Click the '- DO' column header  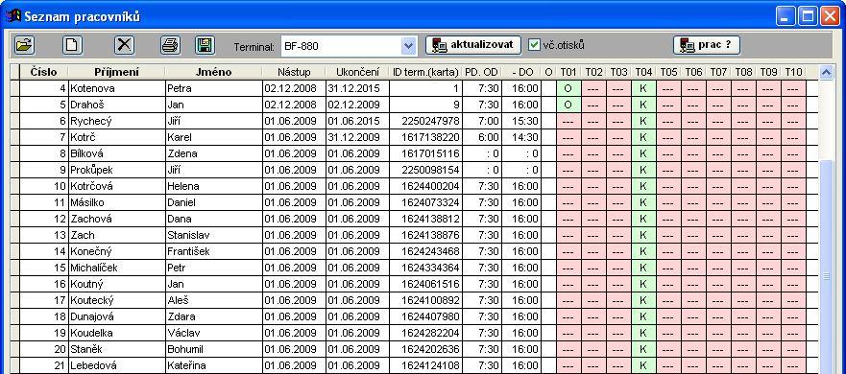(521, 72)
